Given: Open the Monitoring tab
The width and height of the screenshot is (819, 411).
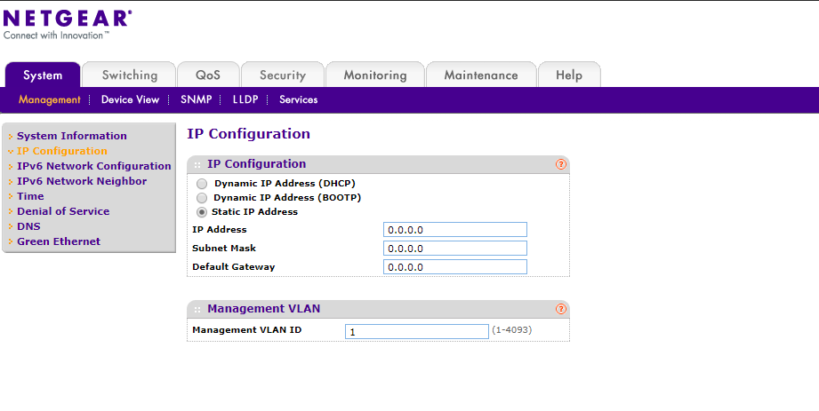Looking at the screenshot, I should point(375,75).
